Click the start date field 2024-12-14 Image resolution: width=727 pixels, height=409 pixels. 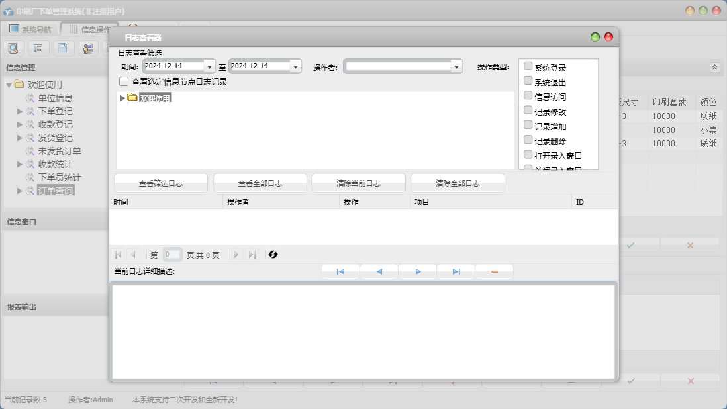(173, 66)
